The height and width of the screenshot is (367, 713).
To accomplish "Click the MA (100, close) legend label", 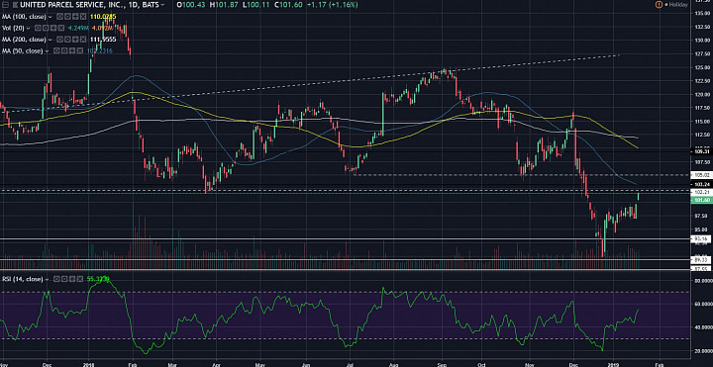I will tap(24, 17).
